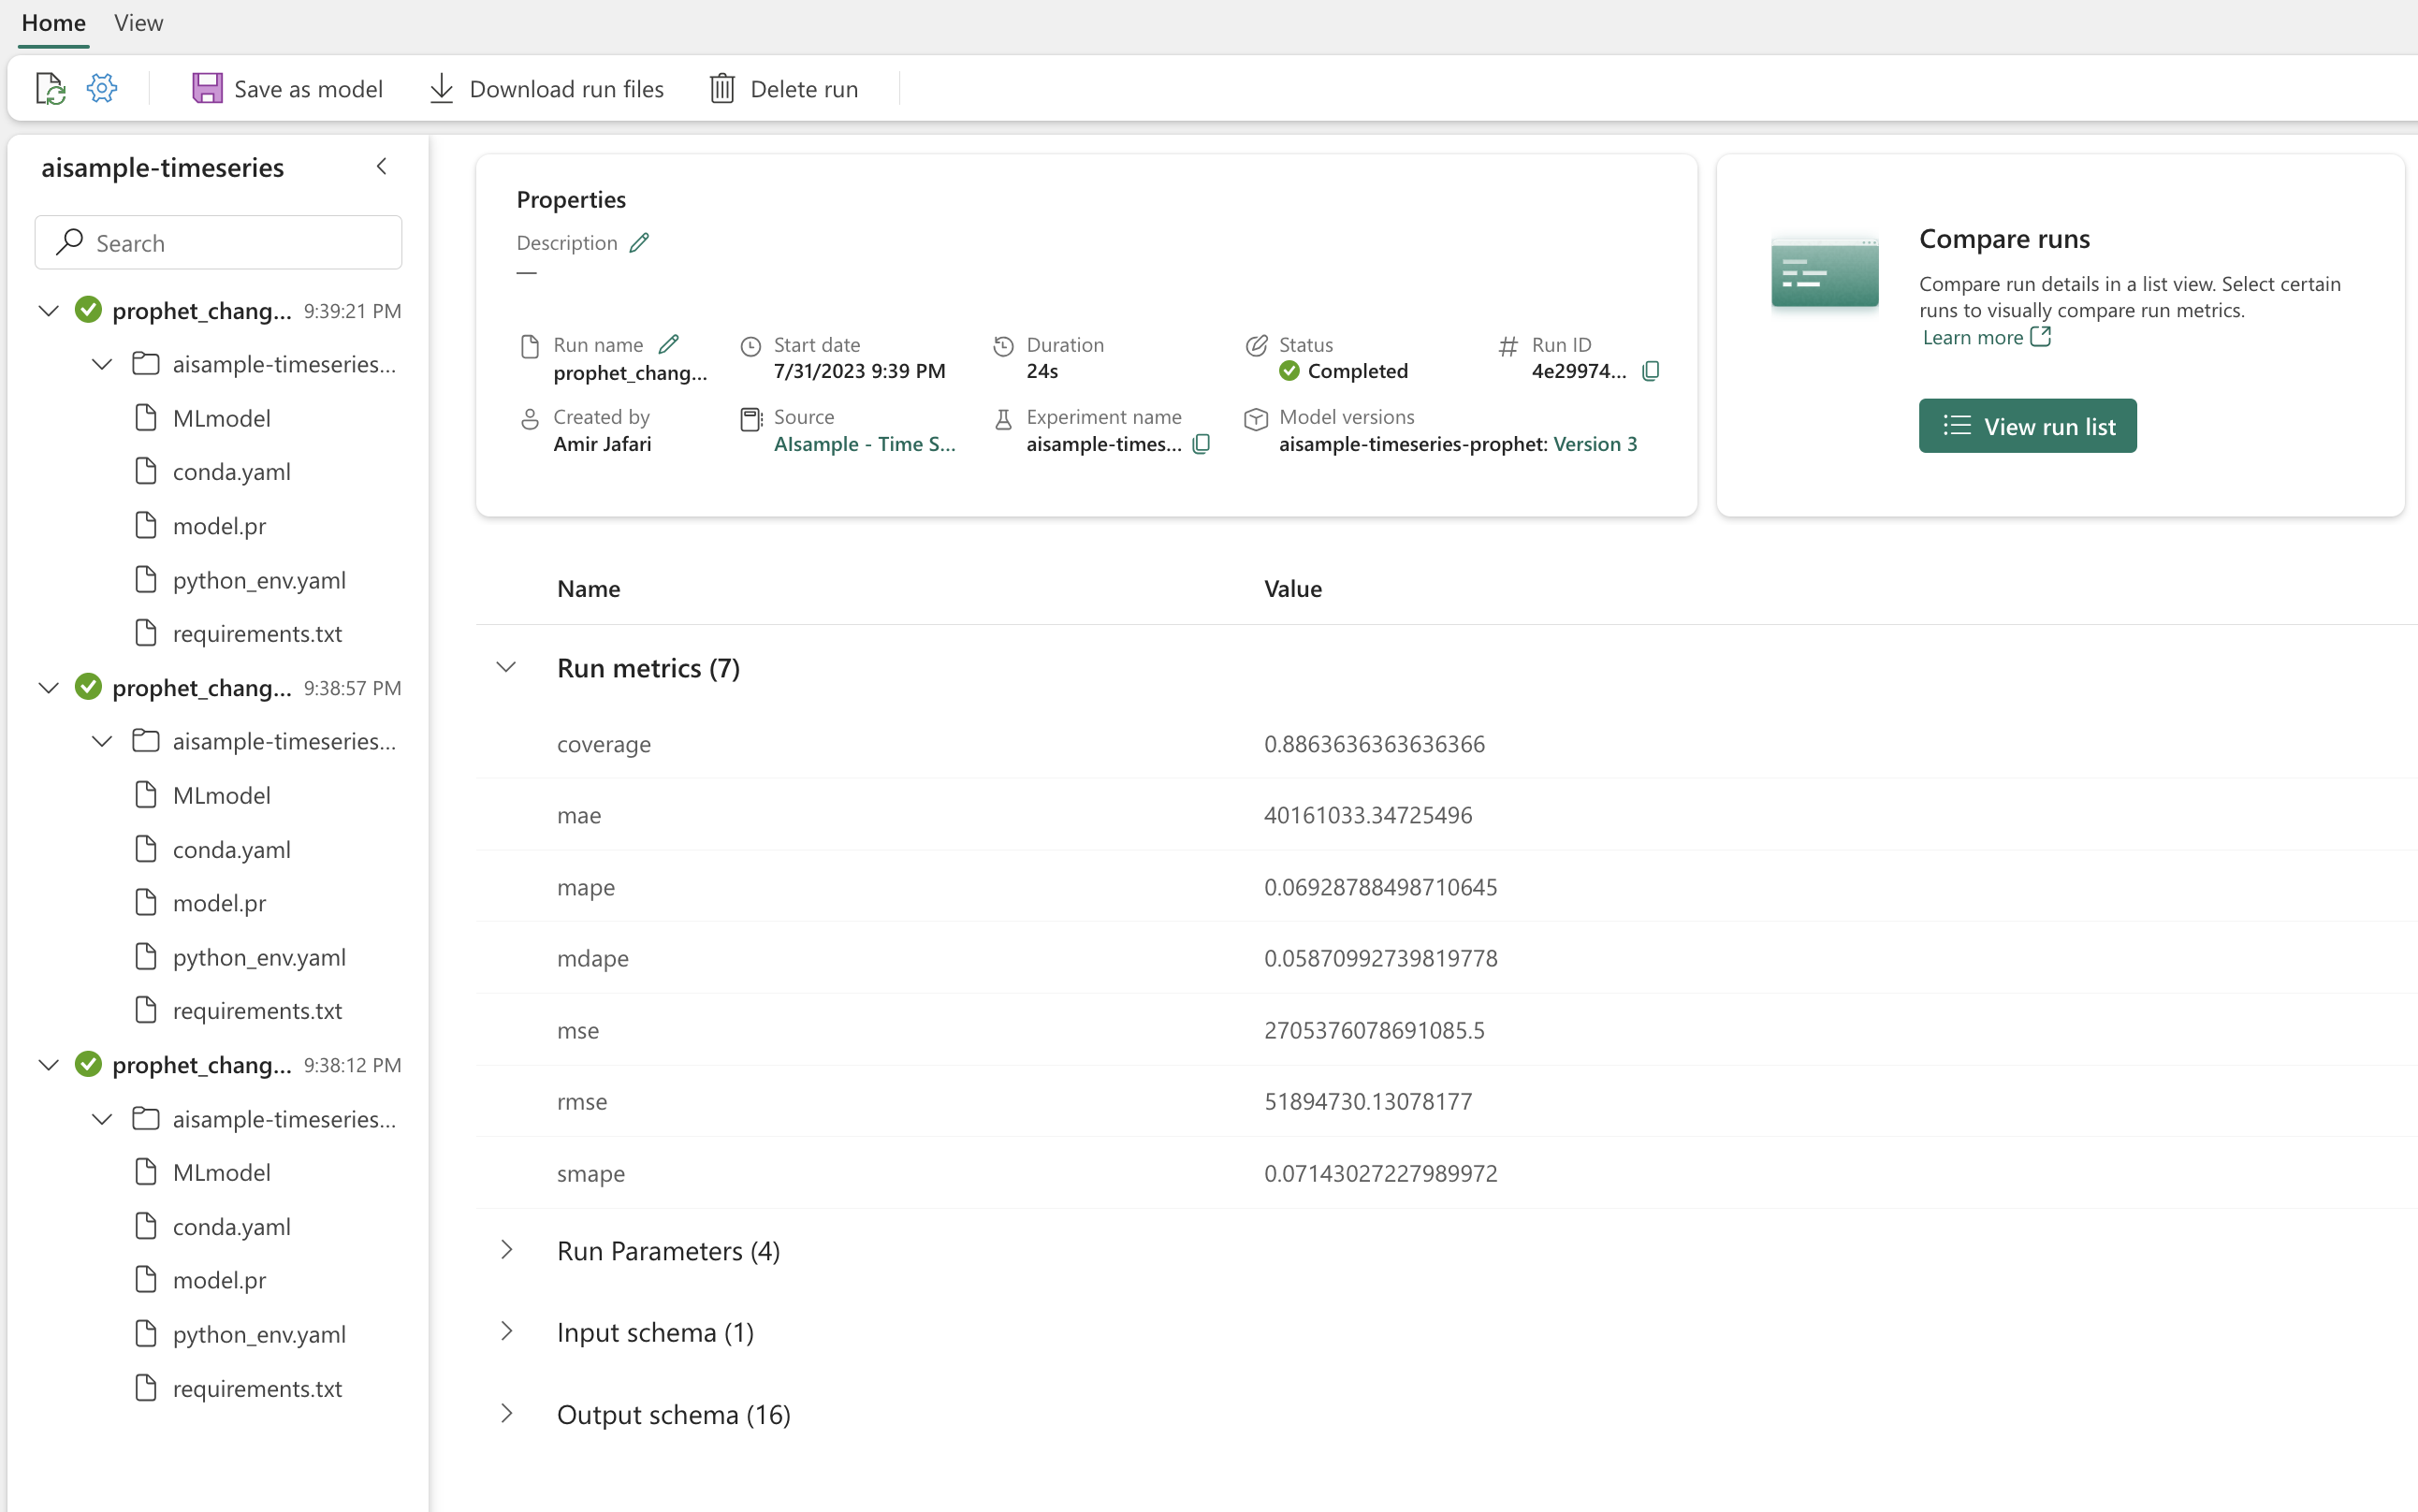
Task: Collapse the Run metrics section
Action: pyautogui.click(x=505, y=667)
